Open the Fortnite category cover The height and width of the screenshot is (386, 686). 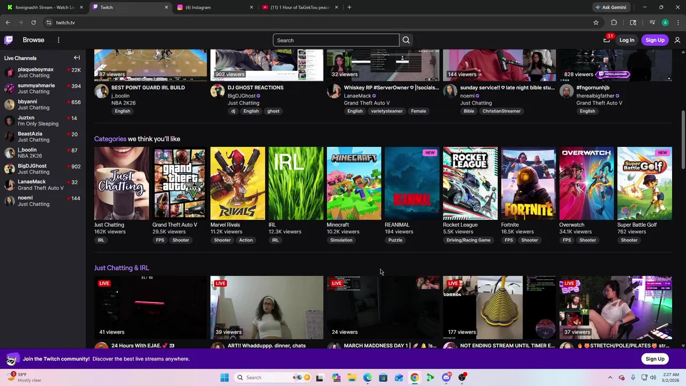(528, 183)
